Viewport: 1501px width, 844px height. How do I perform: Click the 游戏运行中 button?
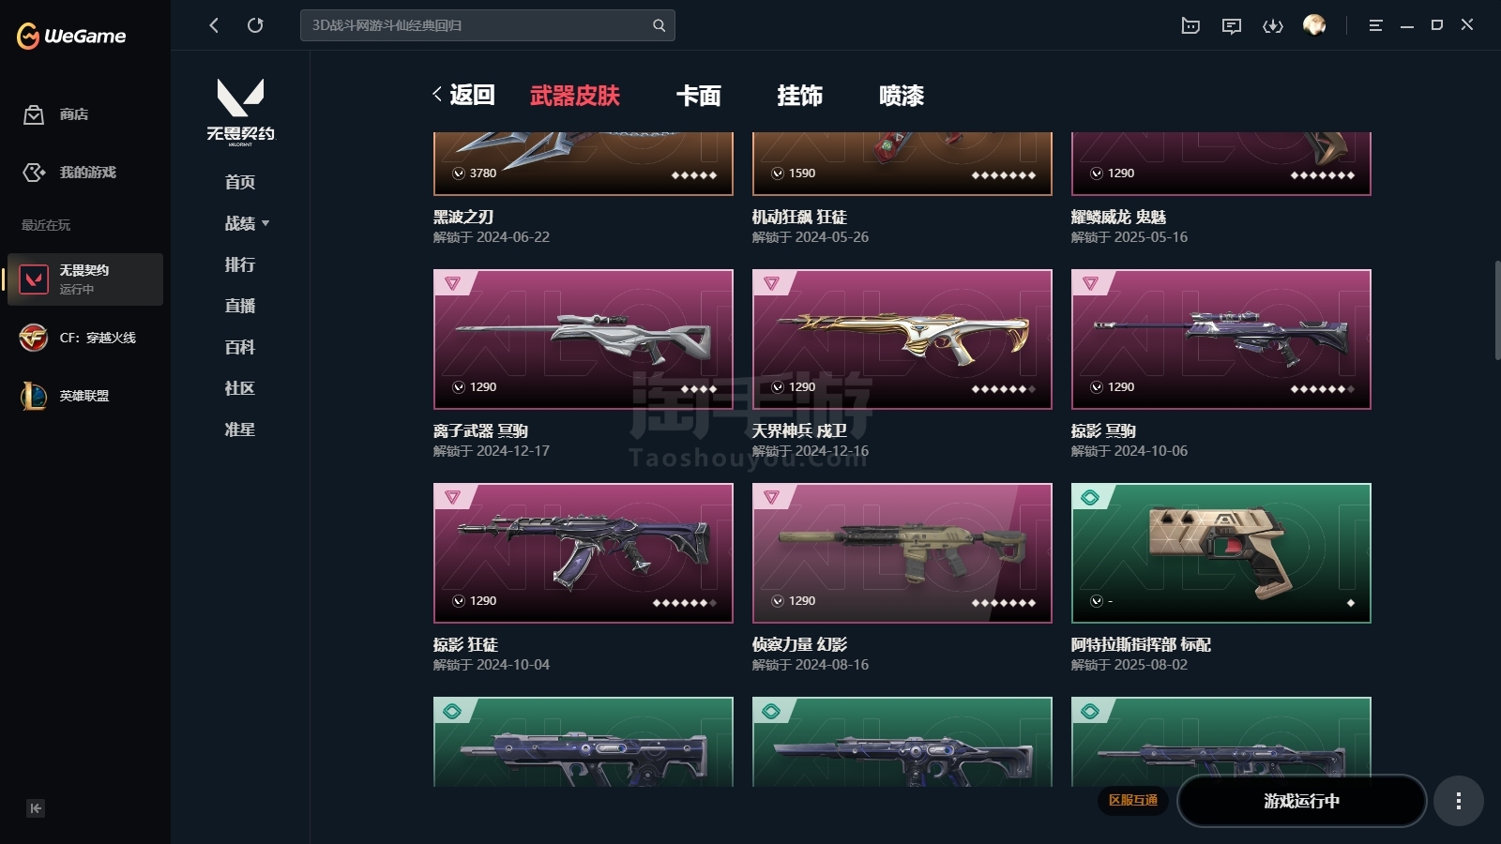1301,801
